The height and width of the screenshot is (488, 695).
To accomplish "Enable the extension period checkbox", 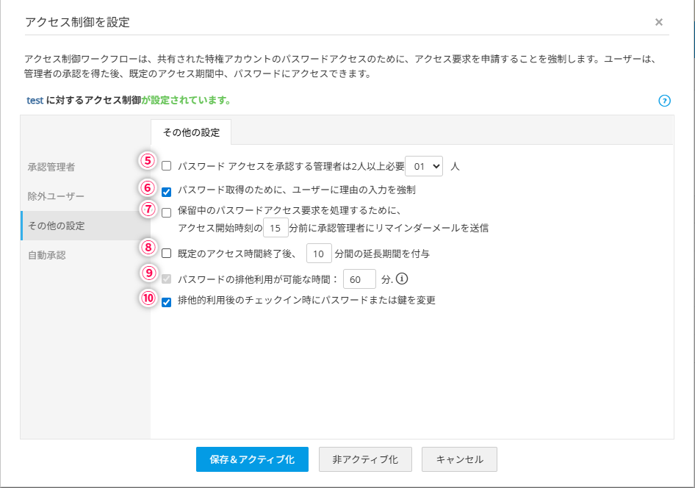I will 167,254.
